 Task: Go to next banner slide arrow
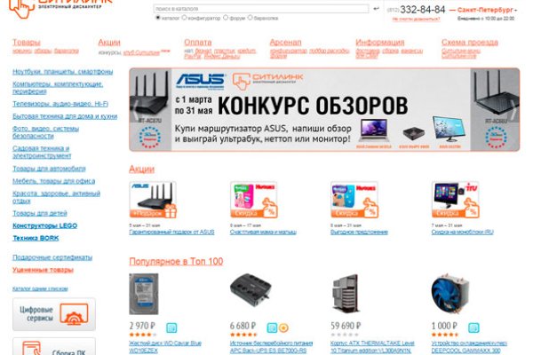[x=513, y=109]
